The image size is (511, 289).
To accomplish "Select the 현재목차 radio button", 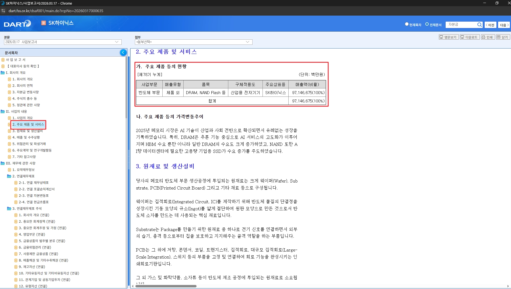I will (407, 24).
